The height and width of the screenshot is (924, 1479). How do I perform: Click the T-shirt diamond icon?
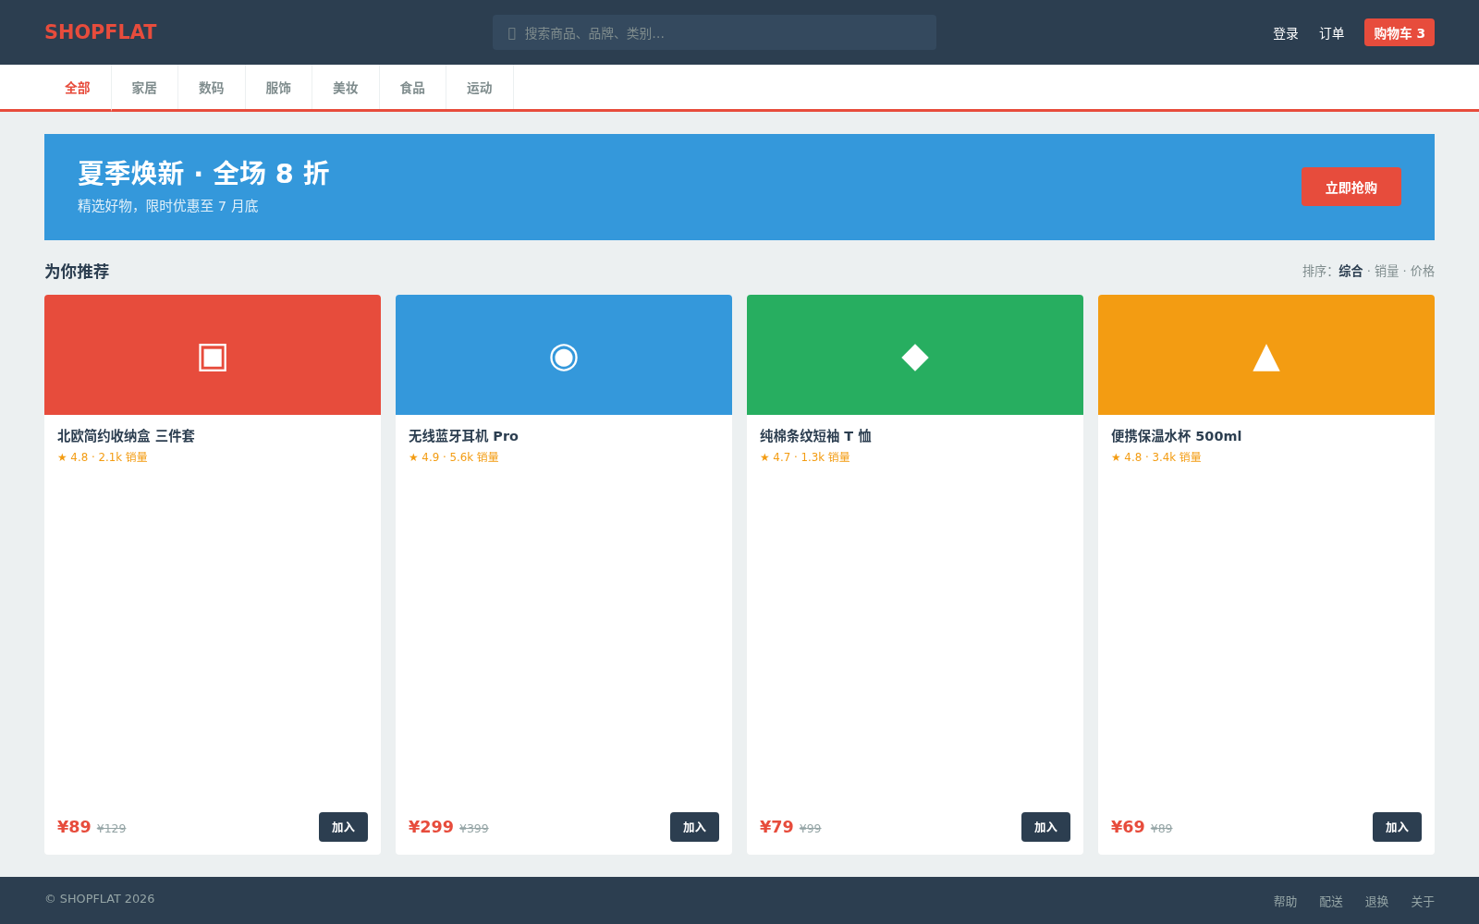915,357
